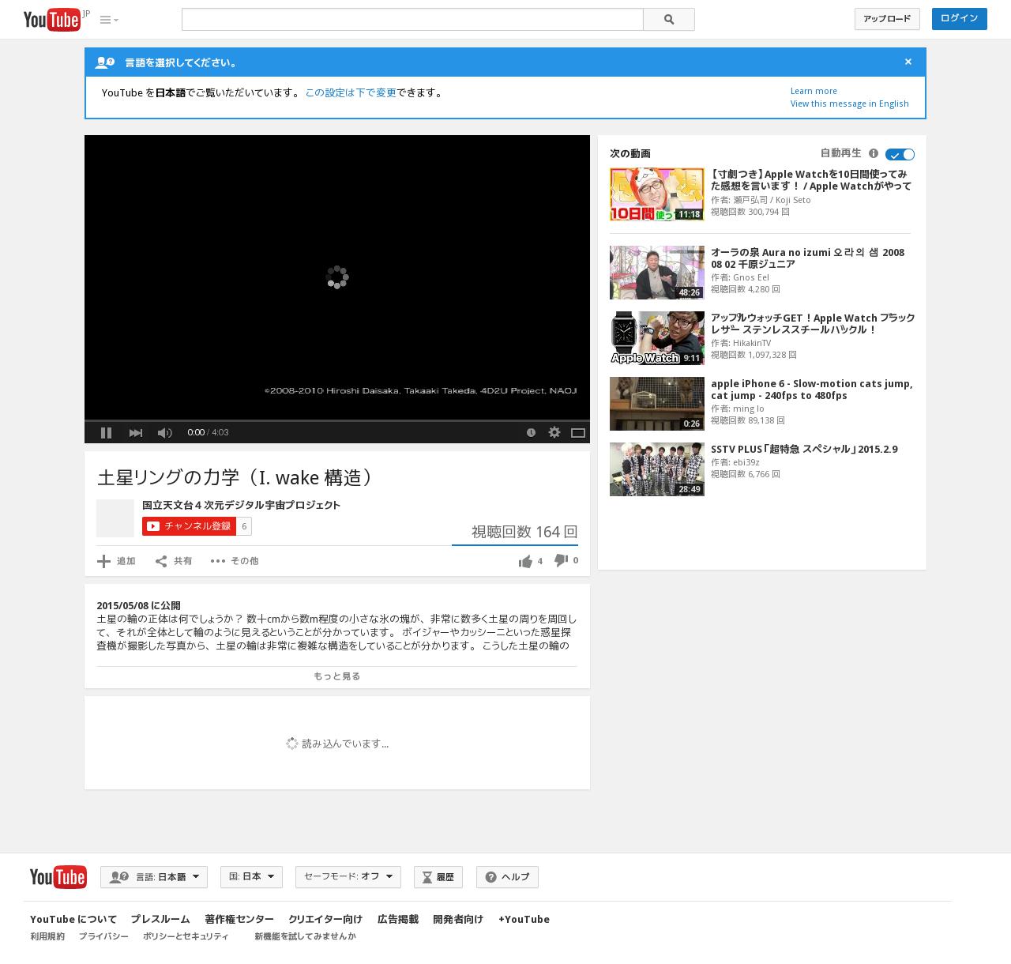The image size is (1011, 964).
Task: Click the アップロード upload button
Action: click(x=887, y=19)
